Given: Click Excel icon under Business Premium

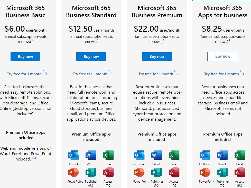Looking at the screenshot, I should click(174, 155).
